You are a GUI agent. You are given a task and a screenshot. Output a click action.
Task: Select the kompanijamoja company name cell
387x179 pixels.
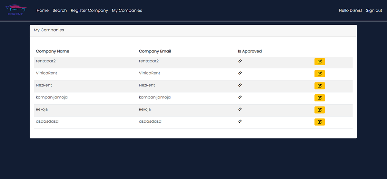click(52, 97)
